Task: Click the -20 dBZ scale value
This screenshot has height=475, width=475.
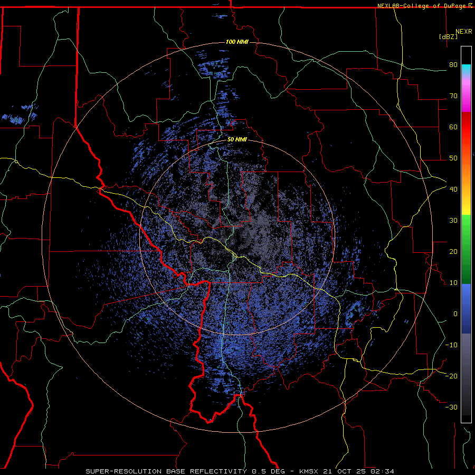Action: [x=451, y=376]
